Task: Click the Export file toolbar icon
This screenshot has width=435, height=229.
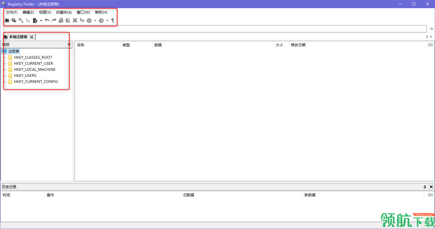Action: 35,21
